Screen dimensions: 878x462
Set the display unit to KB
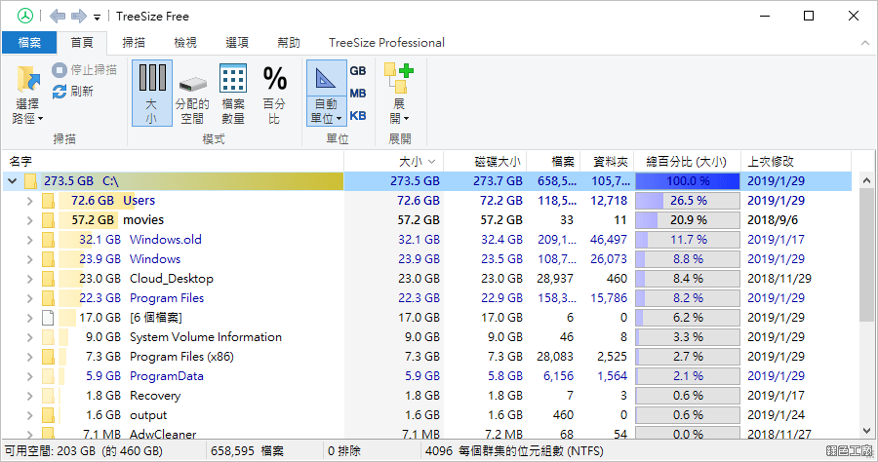358,116
